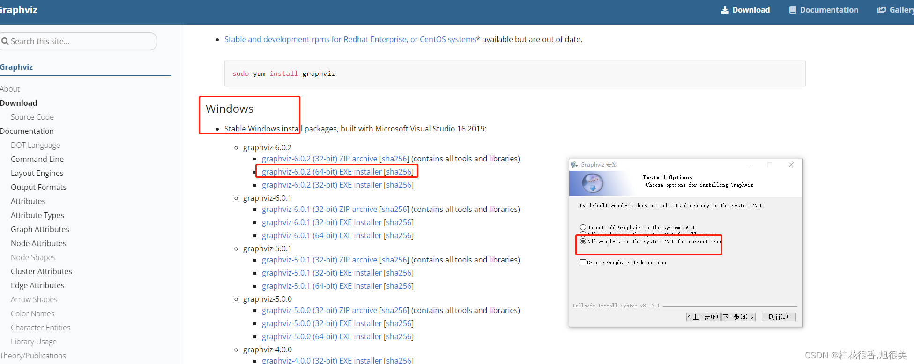
Task: Select Add Graphviz to PATH for current user
Action: click(583, 241)
